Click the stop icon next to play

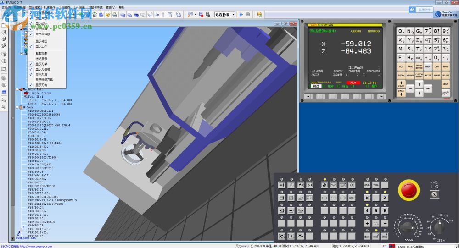[248, 14]
